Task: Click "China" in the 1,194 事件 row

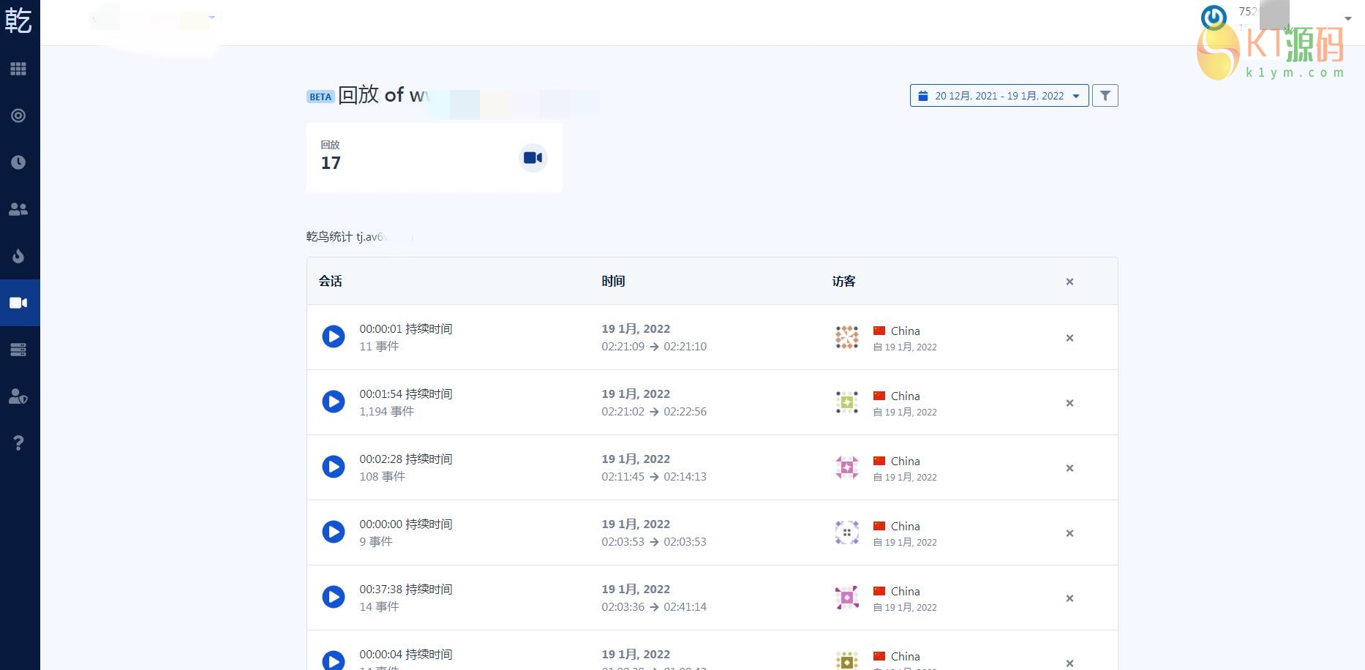Action: (906, 396)
